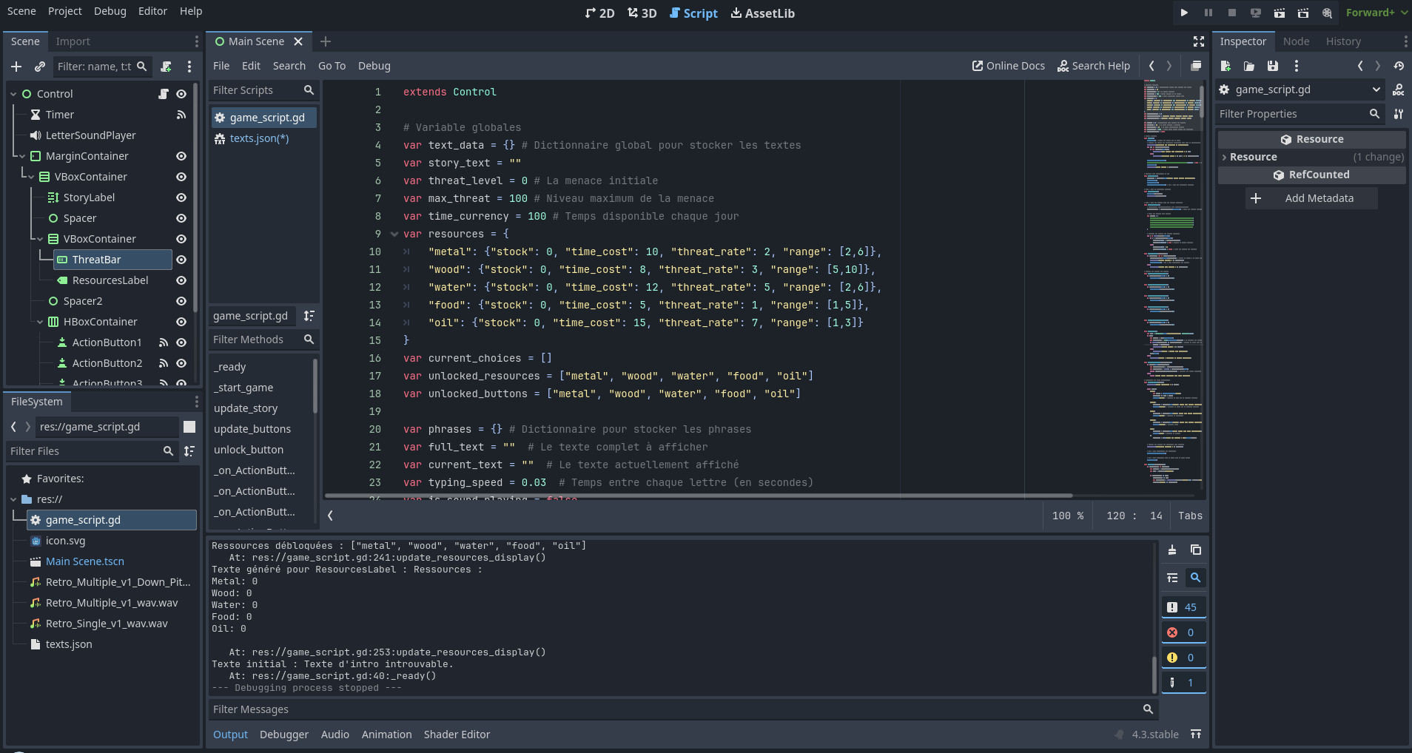Toggle StoryLabel visibility eye
1412x753 pixels.
181,197
